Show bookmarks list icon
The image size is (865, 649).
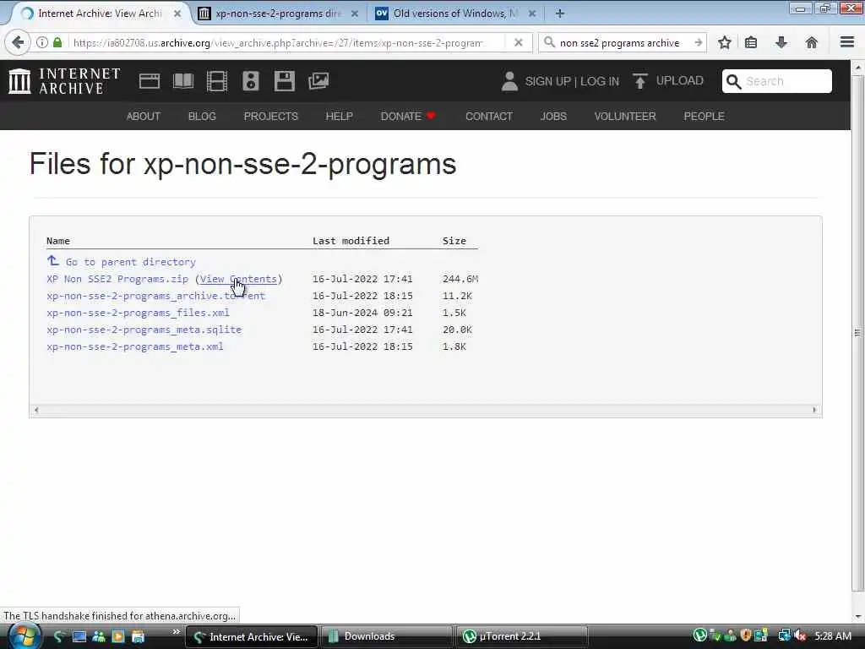751,42
